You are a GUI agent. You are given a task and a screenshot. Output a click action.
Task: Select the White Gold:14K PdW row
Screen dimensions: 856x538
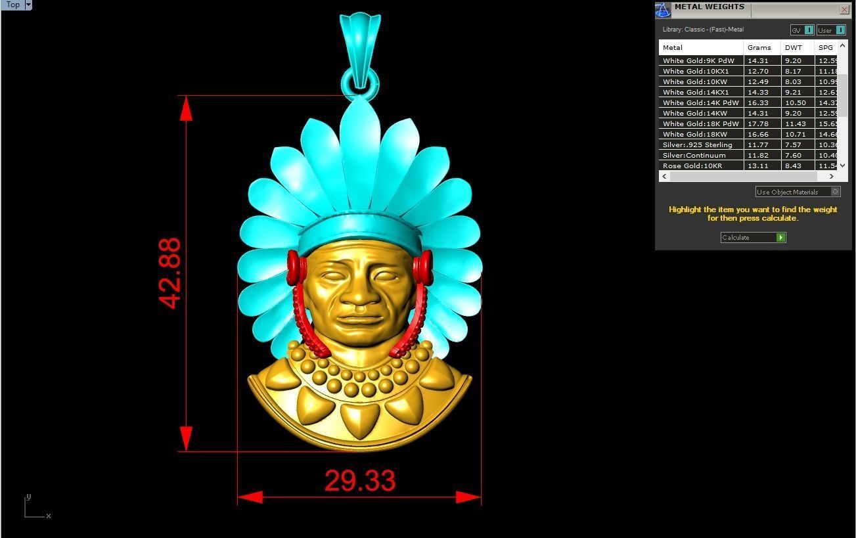click(x=749, y=102)
